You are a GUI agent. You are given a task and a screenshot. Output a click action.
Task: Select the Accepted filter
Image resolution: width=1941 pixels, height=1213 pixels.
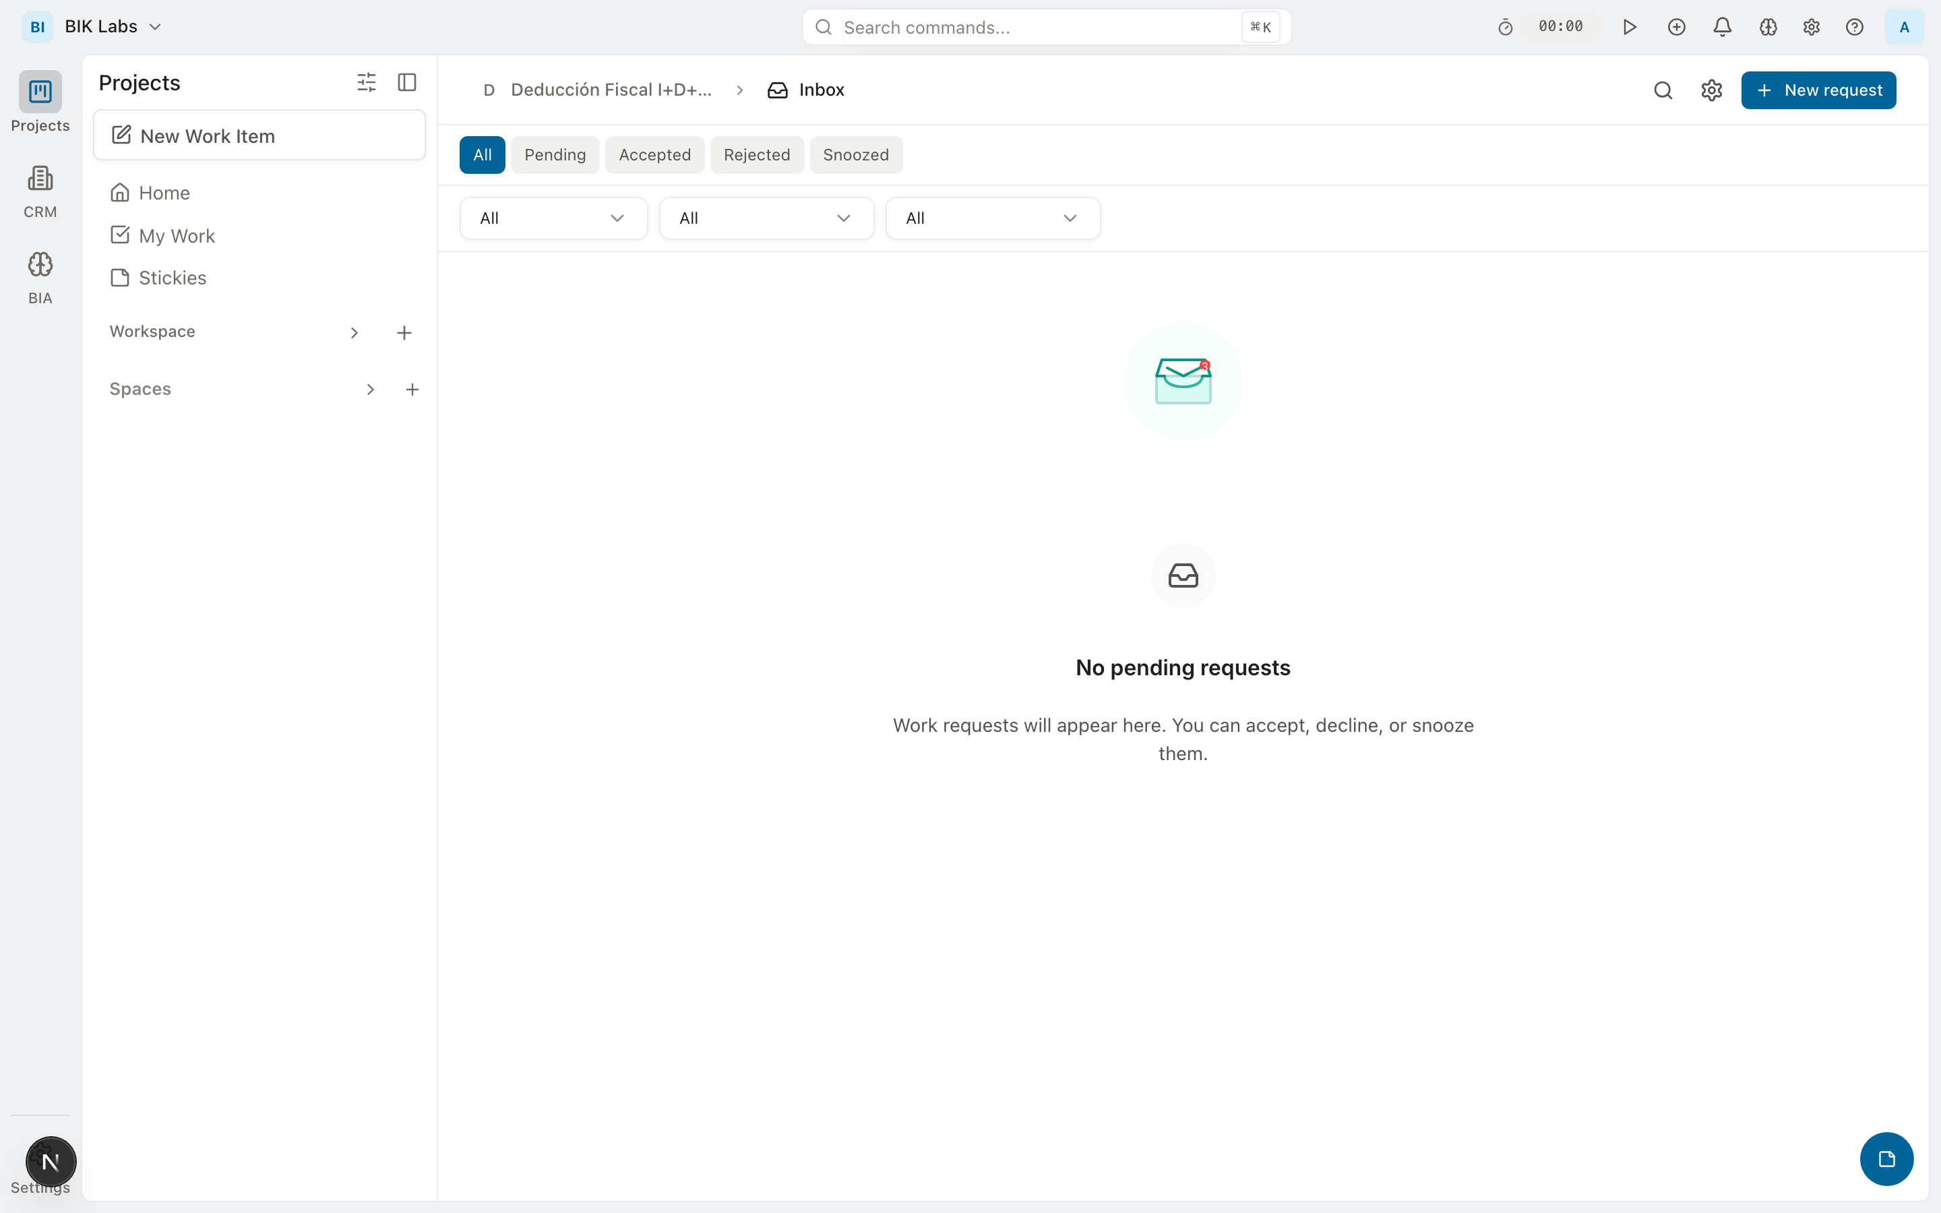[654, 154]
